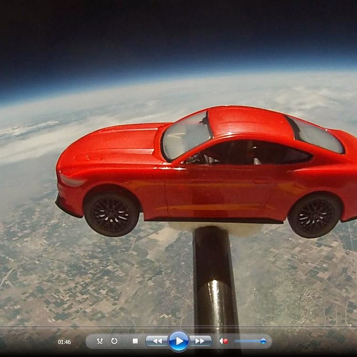Toggle the repeat mode button
The height and width of the screenshot is (357, 357).
pyautogui.click(x=114, y=341)
